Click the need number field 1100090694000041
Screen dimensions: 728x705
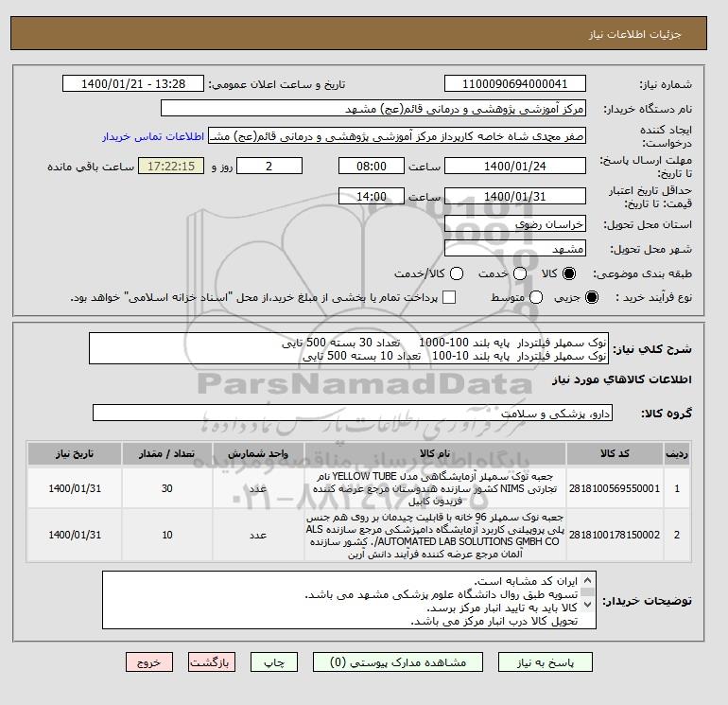tap(515, 83)
